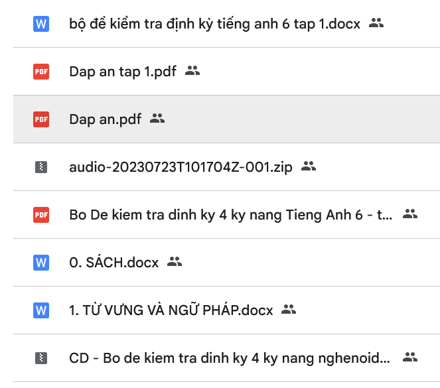
Task: Click the archive icon for CD - Bo de file
Action: click(x=41, y=358)
